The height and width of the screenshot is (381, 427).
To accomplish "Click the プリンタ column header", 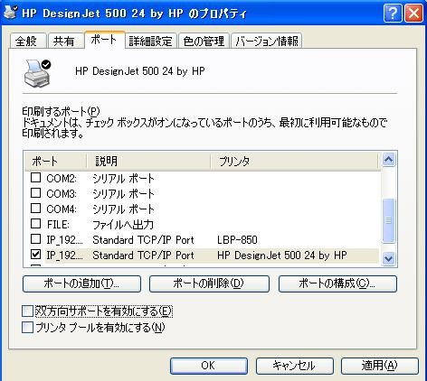I will [x=294, y=162].
